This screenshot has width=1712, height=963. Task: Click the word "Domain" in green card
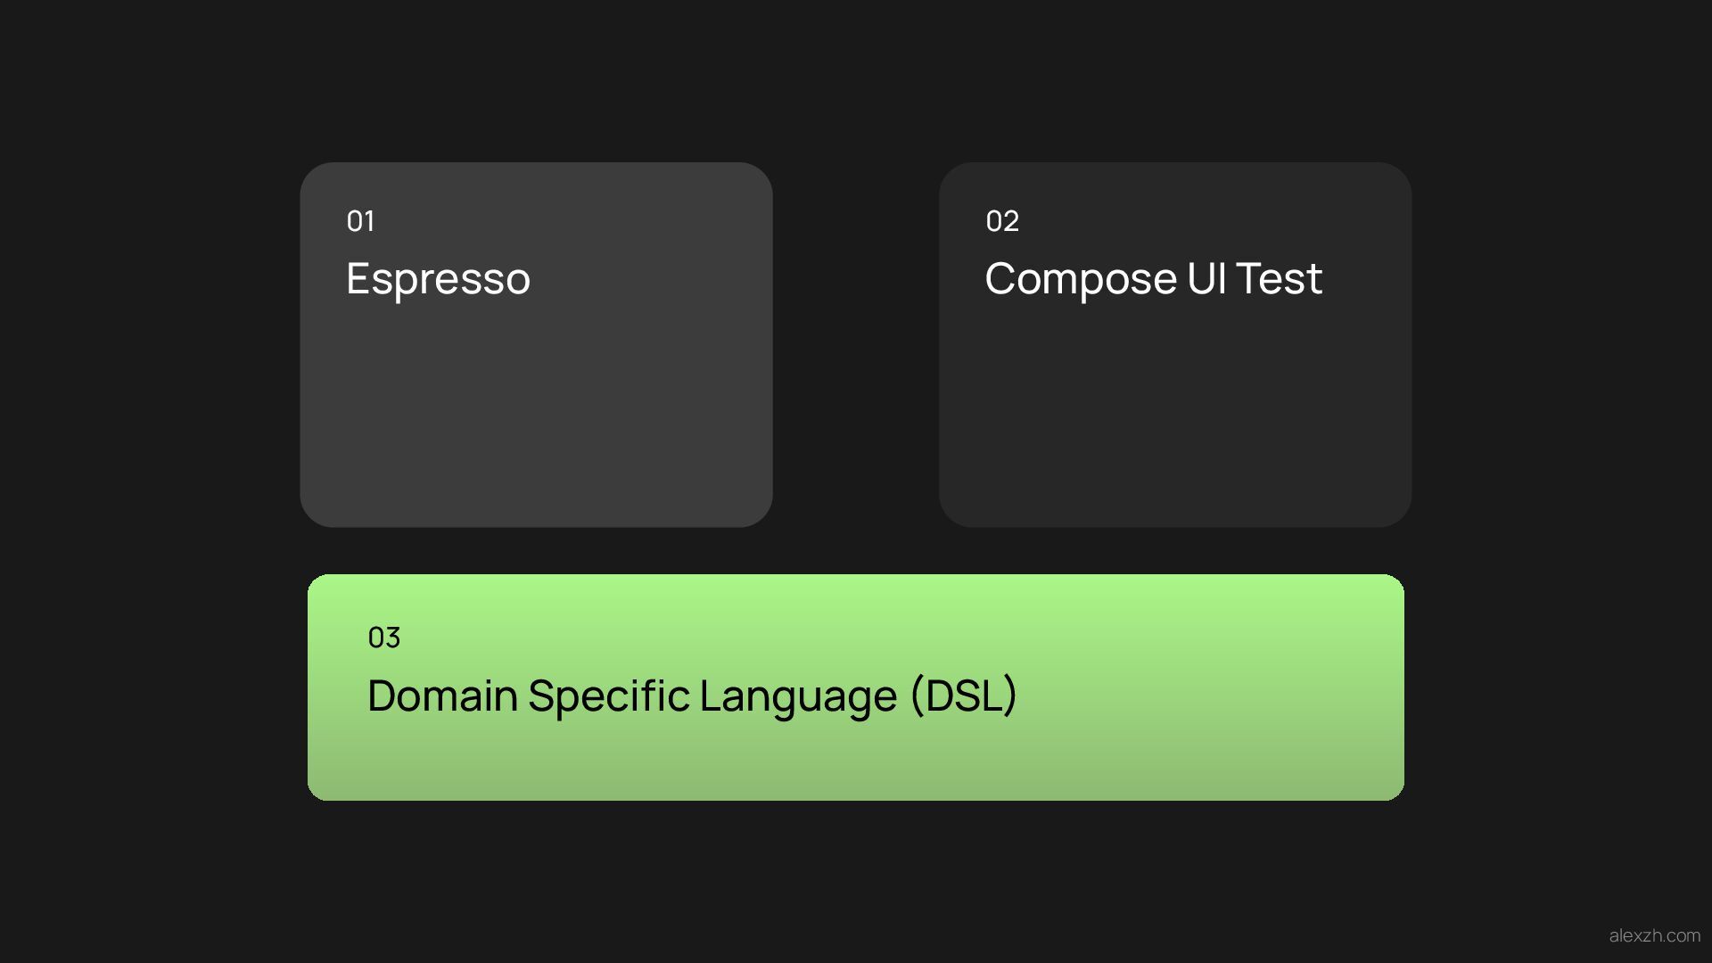pyautogui.click(x=442, y=695)
